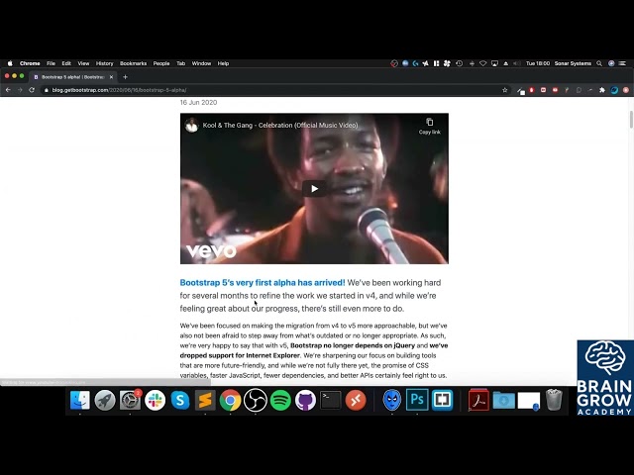Open the View menu
The width and height of the screenshot is (634, 475).
(83, 63)
